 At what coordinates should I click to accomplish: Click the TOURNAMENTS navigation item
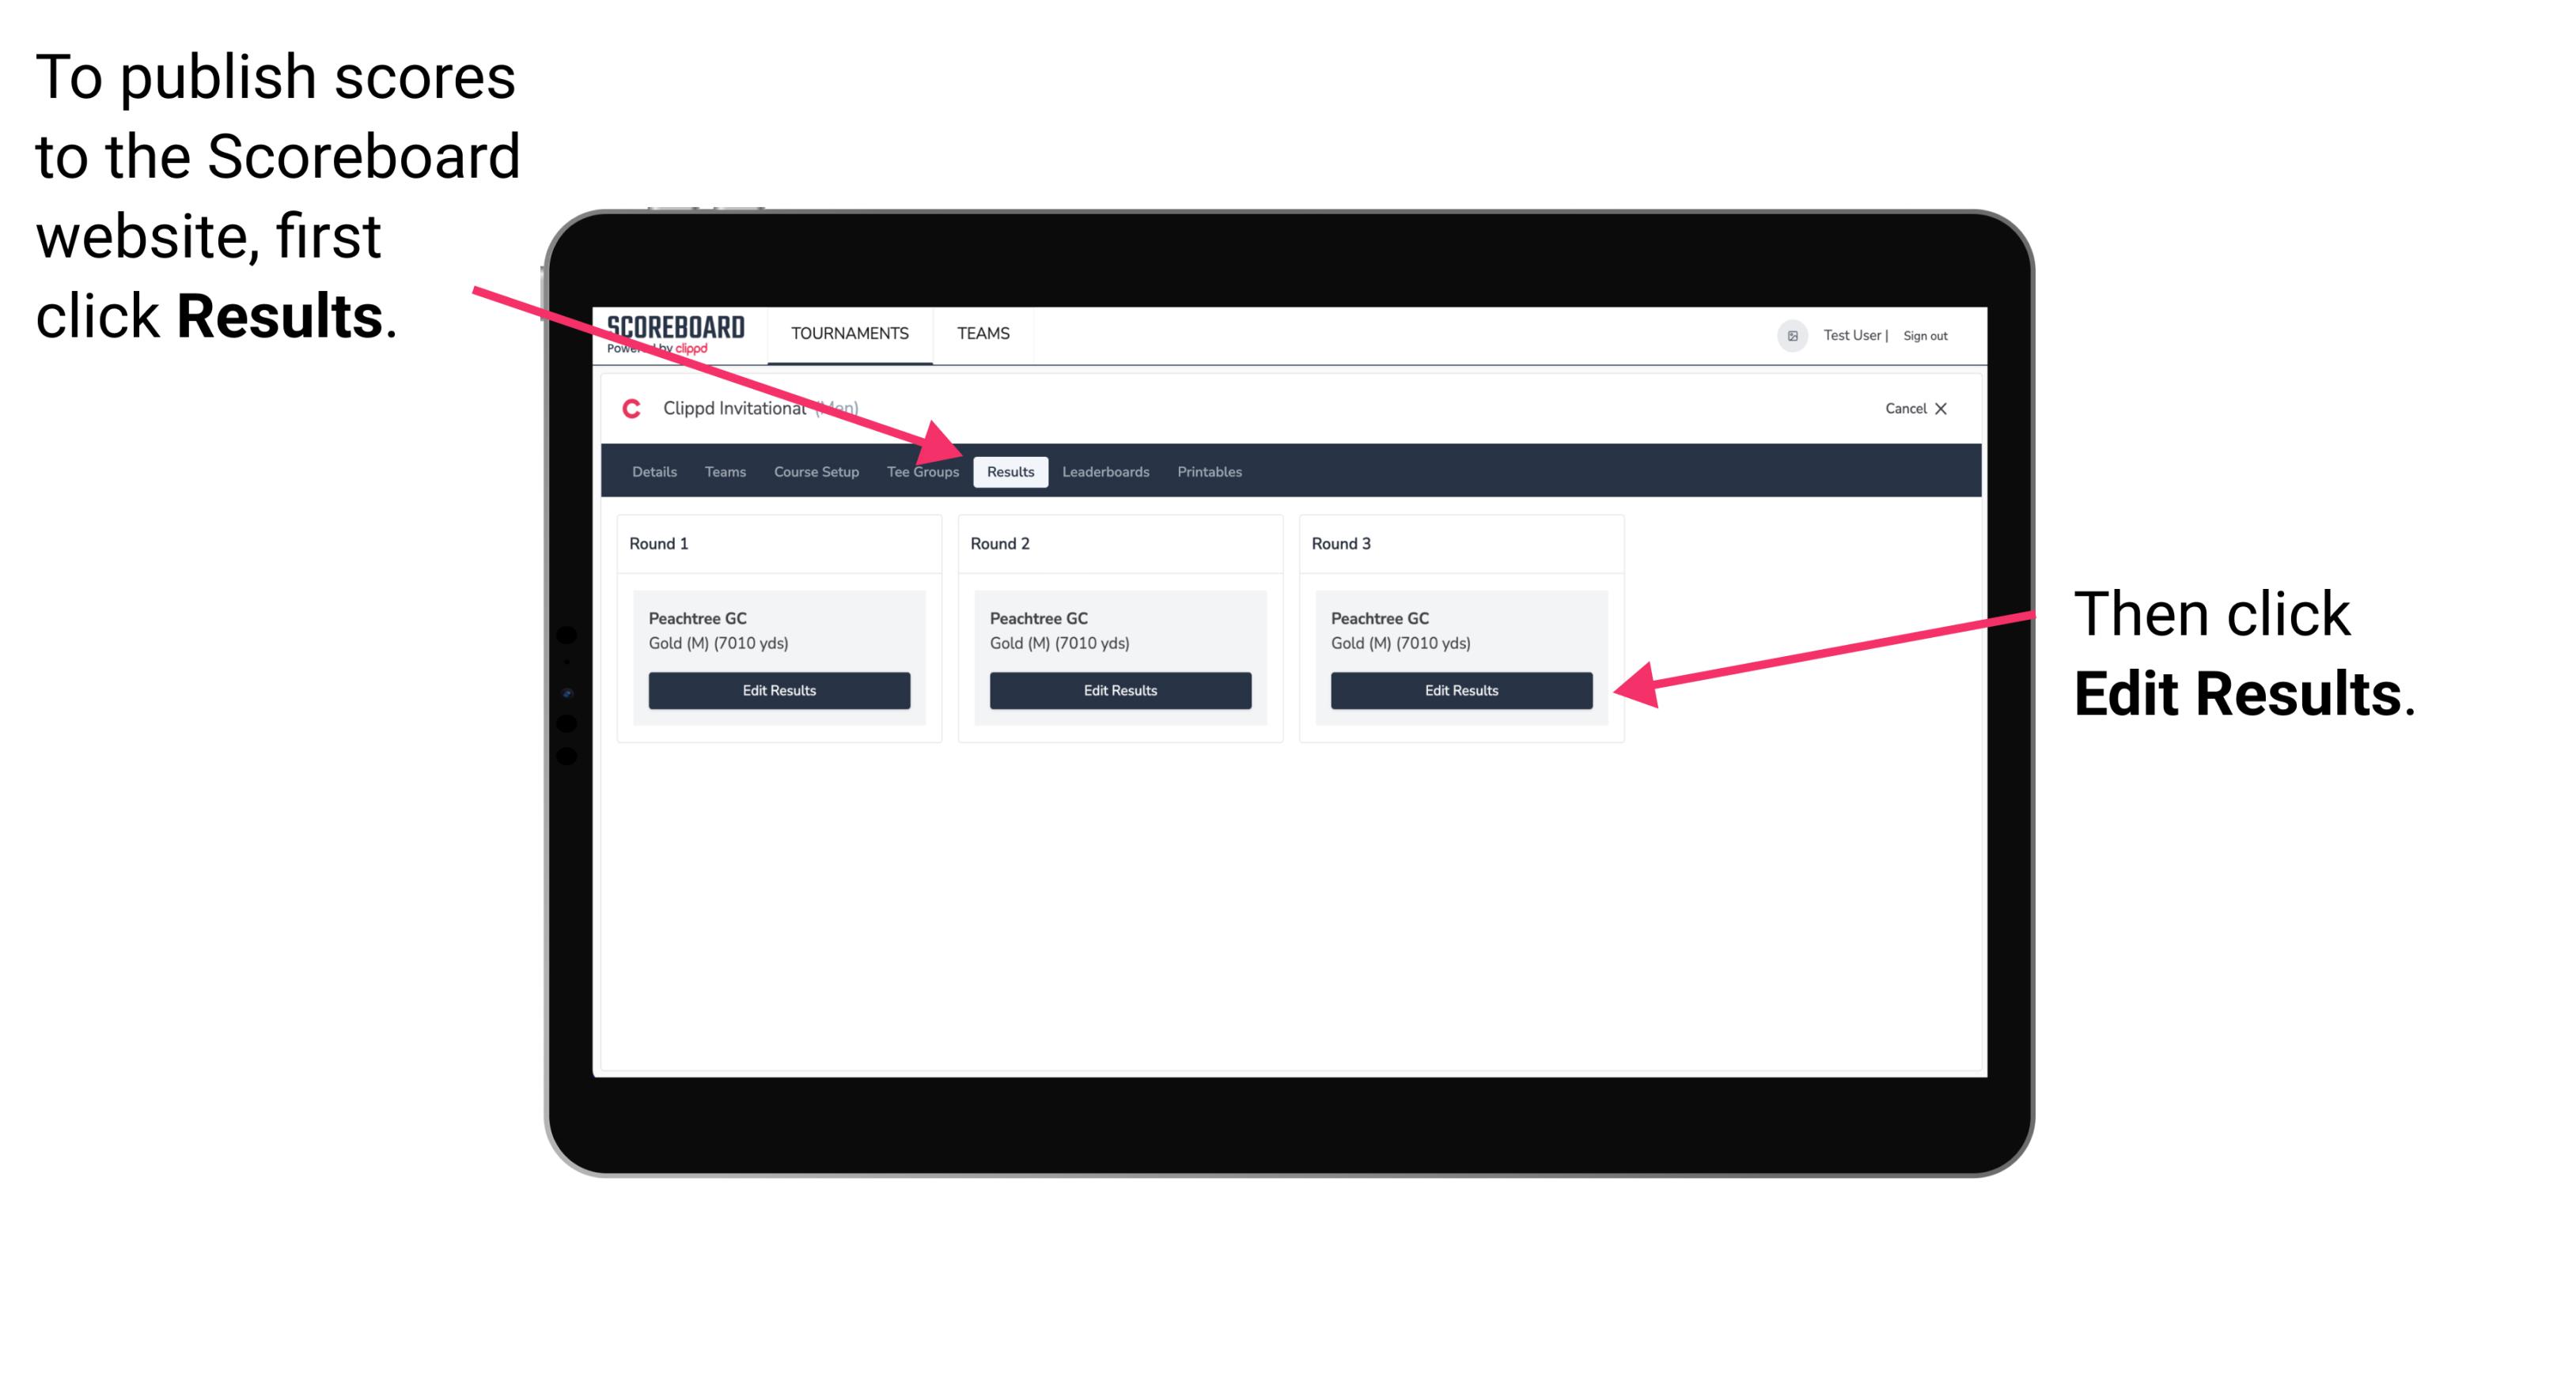[848, 333]
